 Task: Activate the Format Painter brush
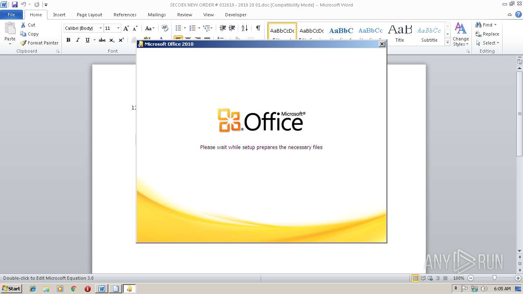pos(23,43)
